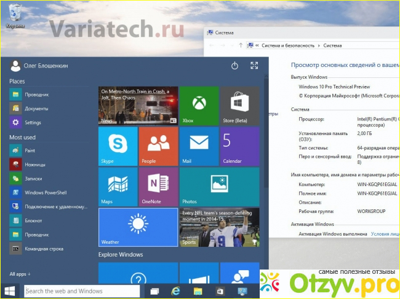This screenshot has height=299, width=400.
Task: Click the breadcrumb chevron before Система и безопасность
Action: [258, 45]
